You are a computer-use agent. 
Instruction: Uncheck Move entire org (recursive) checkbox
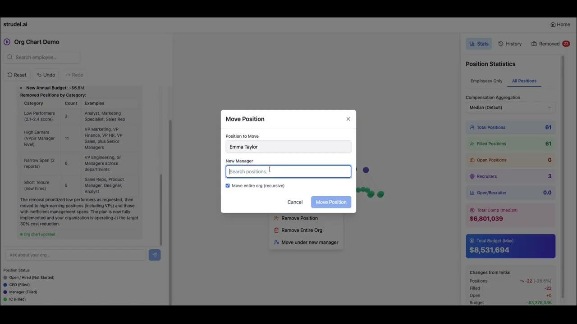point(228,186)
